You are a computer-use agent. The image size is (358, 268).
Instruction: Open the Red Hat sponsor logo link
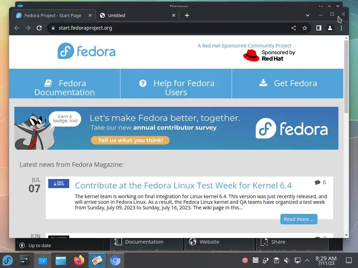click(269, 55)
